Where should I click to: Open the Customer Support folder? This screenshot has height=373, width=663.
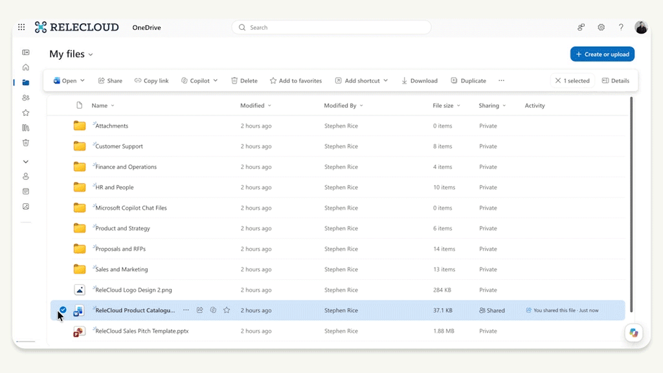point(119,146)
